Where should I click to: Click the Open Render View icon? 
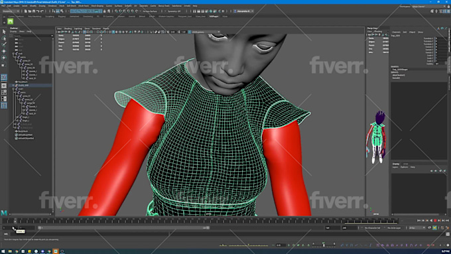pyautogui.click(x=194, y=11)
